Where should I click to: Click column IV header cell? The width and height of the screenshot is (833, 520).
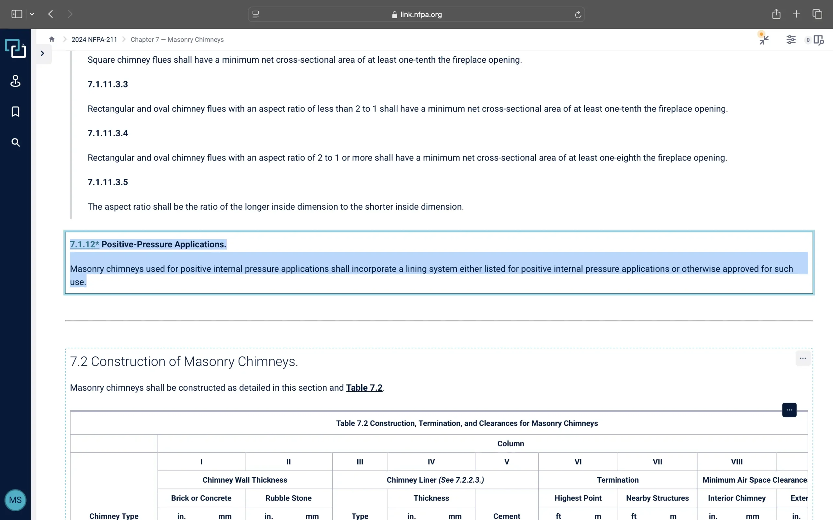click(x=431, y=461)
